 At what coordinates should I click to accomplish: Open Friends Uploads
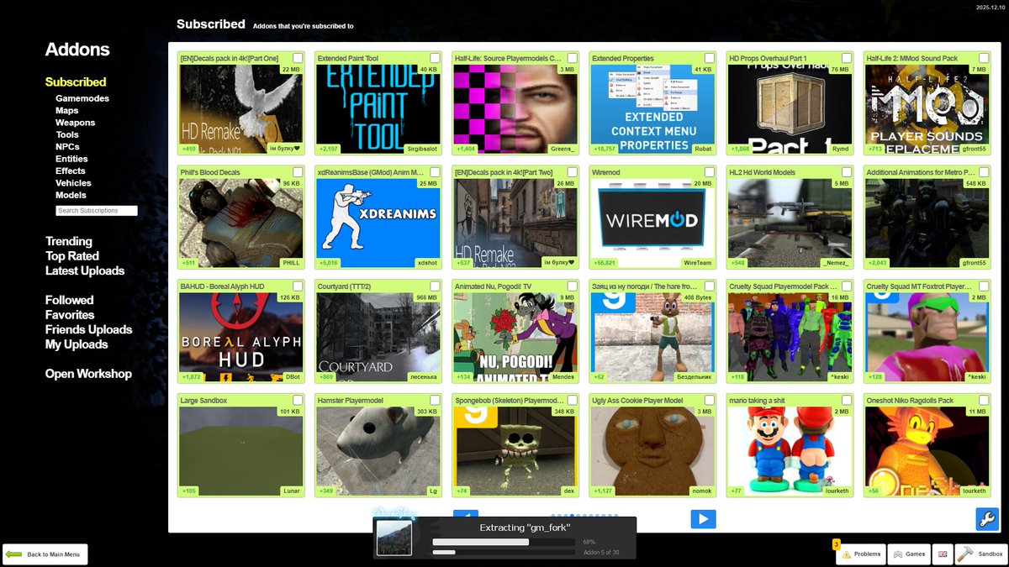pyautogui.click(x=89, y=329)
